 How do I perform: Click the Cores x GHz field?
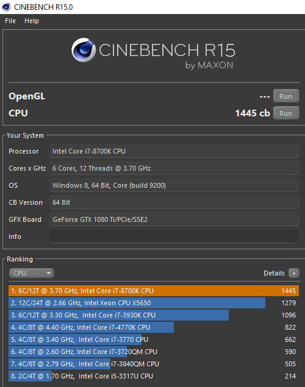[174, 168]
